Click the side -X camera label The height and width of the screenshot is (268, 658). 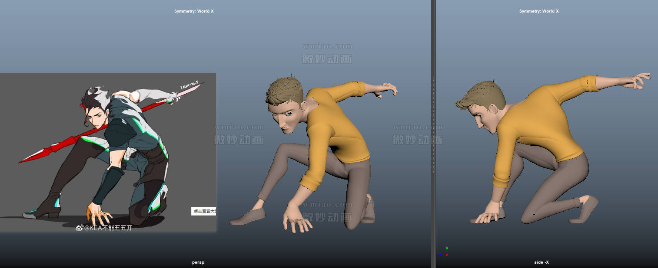542,262
